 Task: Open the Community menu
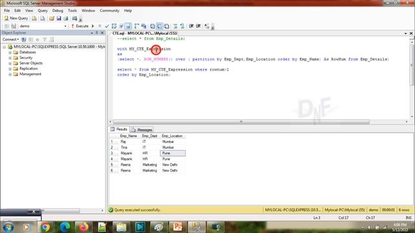tap(110, 10)
